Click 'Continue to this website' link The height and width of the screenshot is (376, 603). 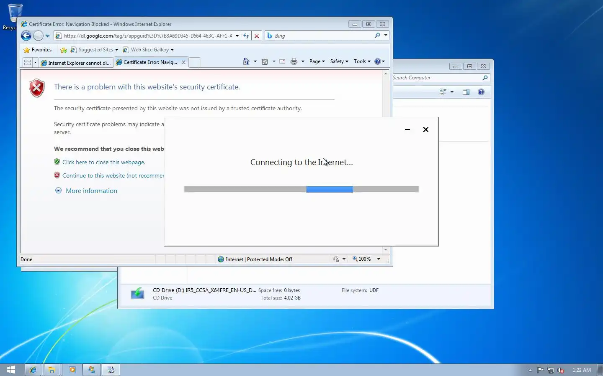113,175
